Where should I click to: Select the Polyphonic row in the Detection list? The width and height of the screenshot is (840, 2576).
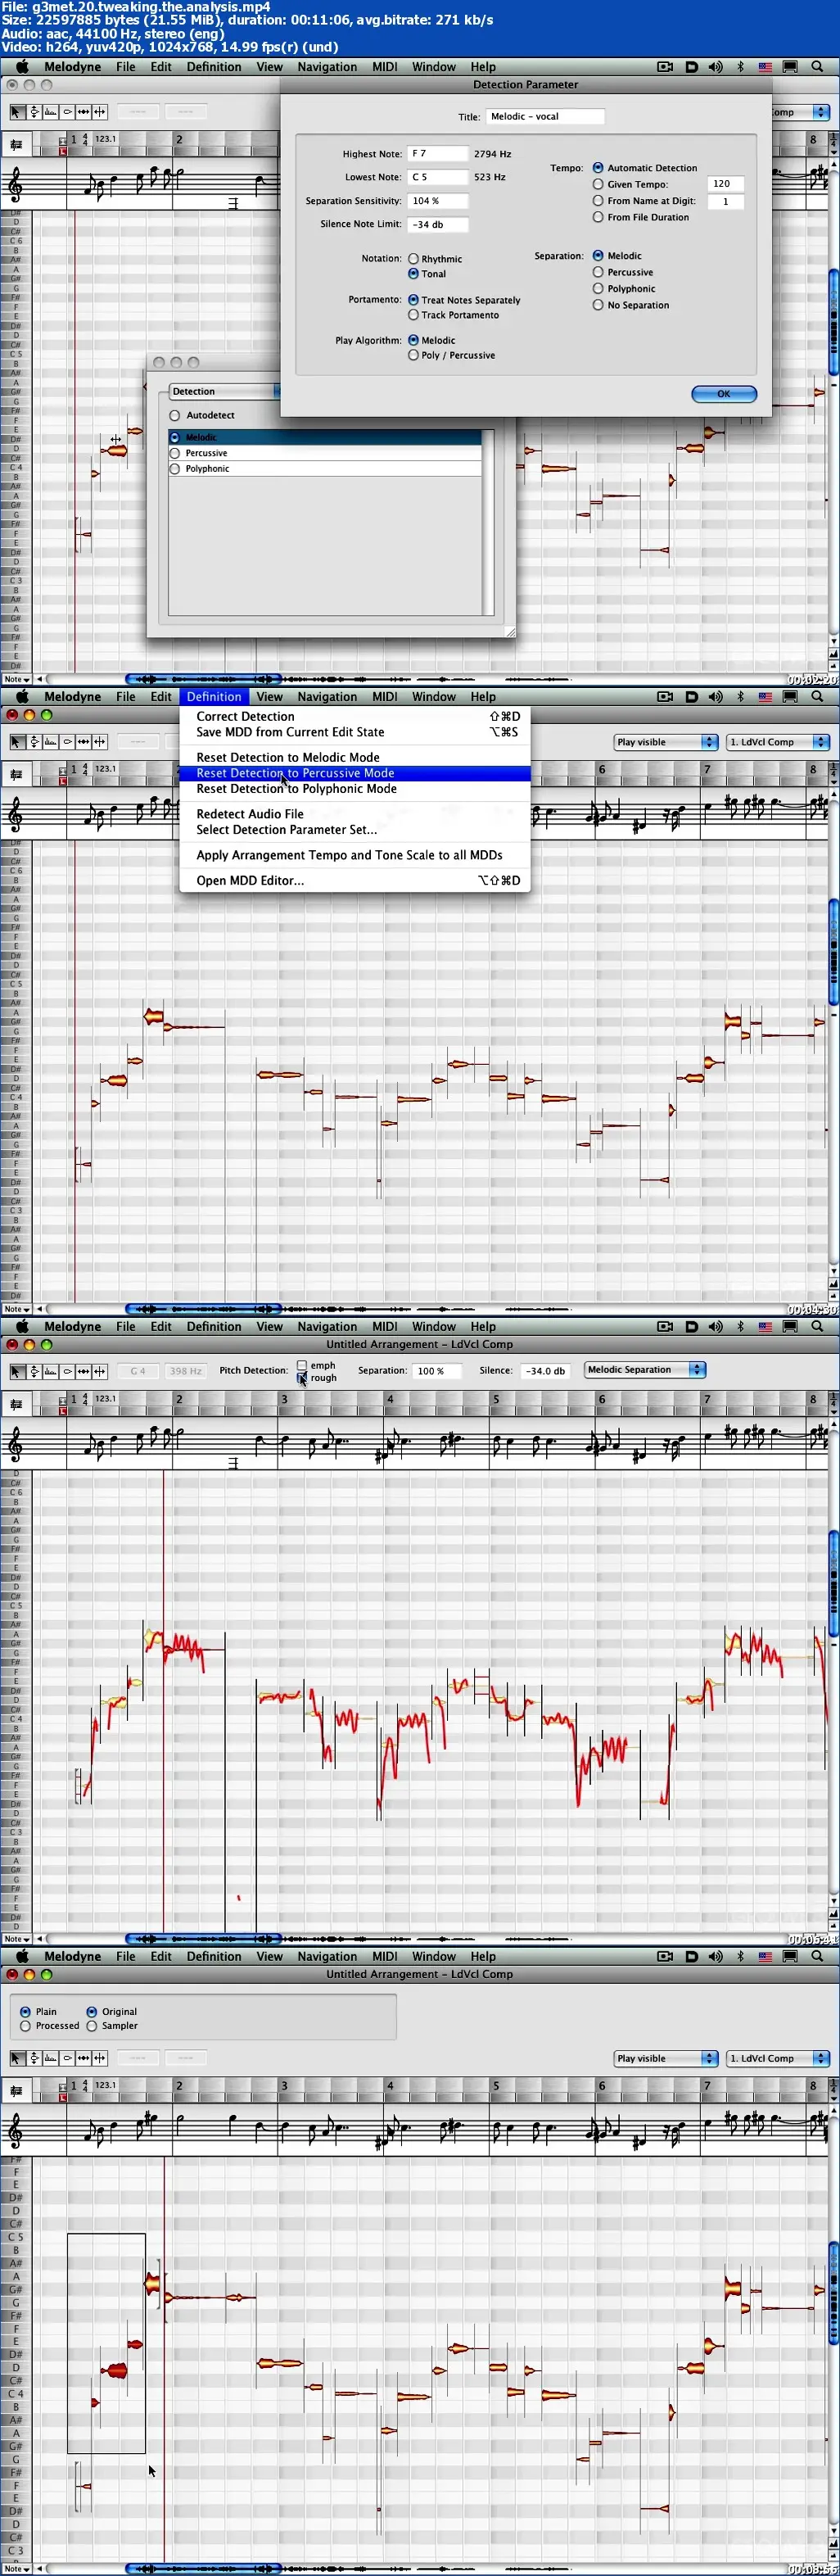325,469
